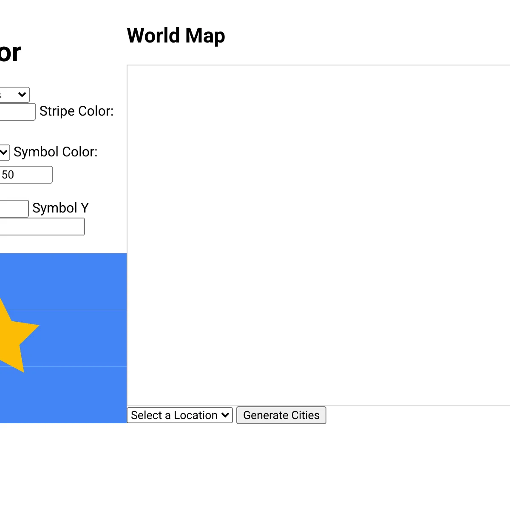Click the middle blue stripe of the flag
Screen dimensions: 510x510
pos(81,338)
